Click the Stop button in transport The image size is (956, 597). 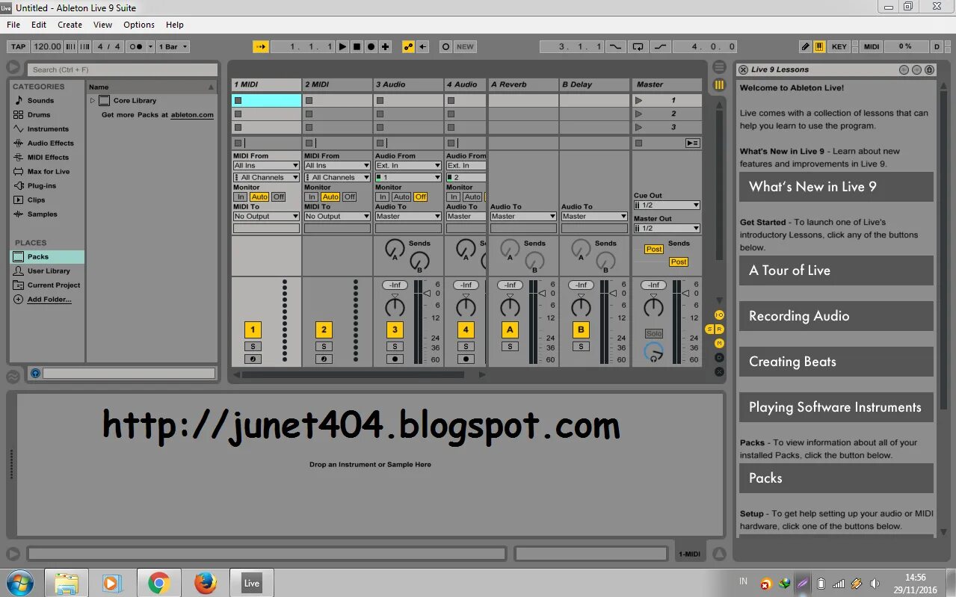point(357,46)
